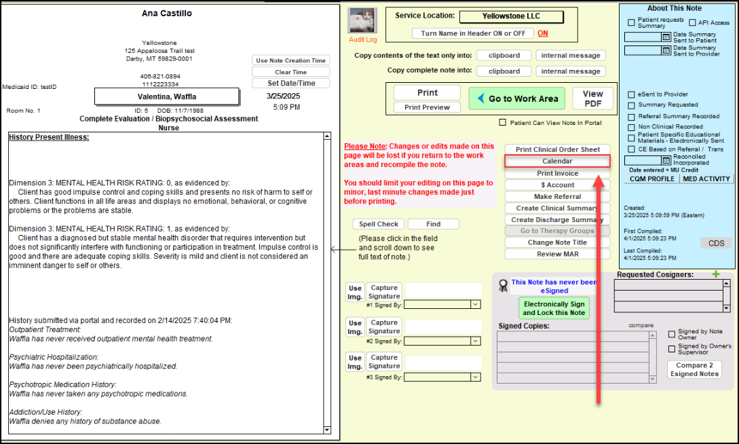Click Electronically Sign and Lock this Note

click(x=554, y=309)
